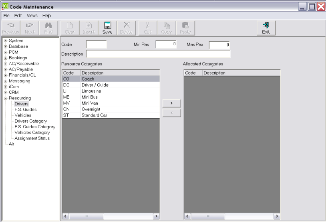Click the Insert toolbar icon
This screenshot has height=222, width=326.
coord(89,28)
